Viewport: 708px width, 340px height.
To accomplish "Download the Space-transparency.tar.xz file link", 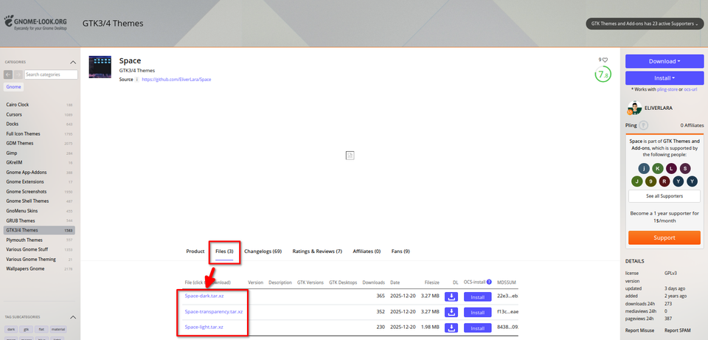I will click(x=214, y=311).
